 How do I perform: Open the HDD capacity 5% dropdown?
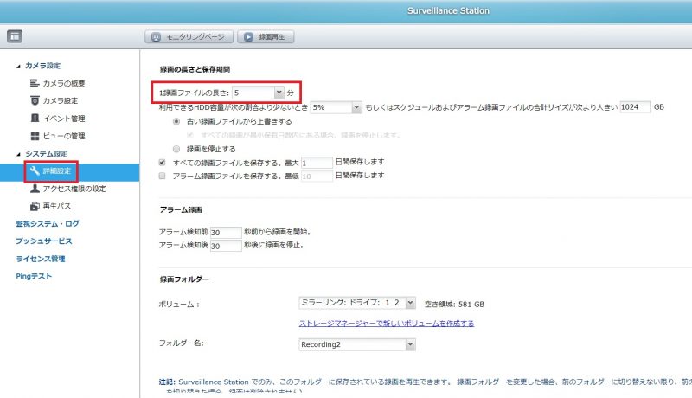(x=336, y=107)
